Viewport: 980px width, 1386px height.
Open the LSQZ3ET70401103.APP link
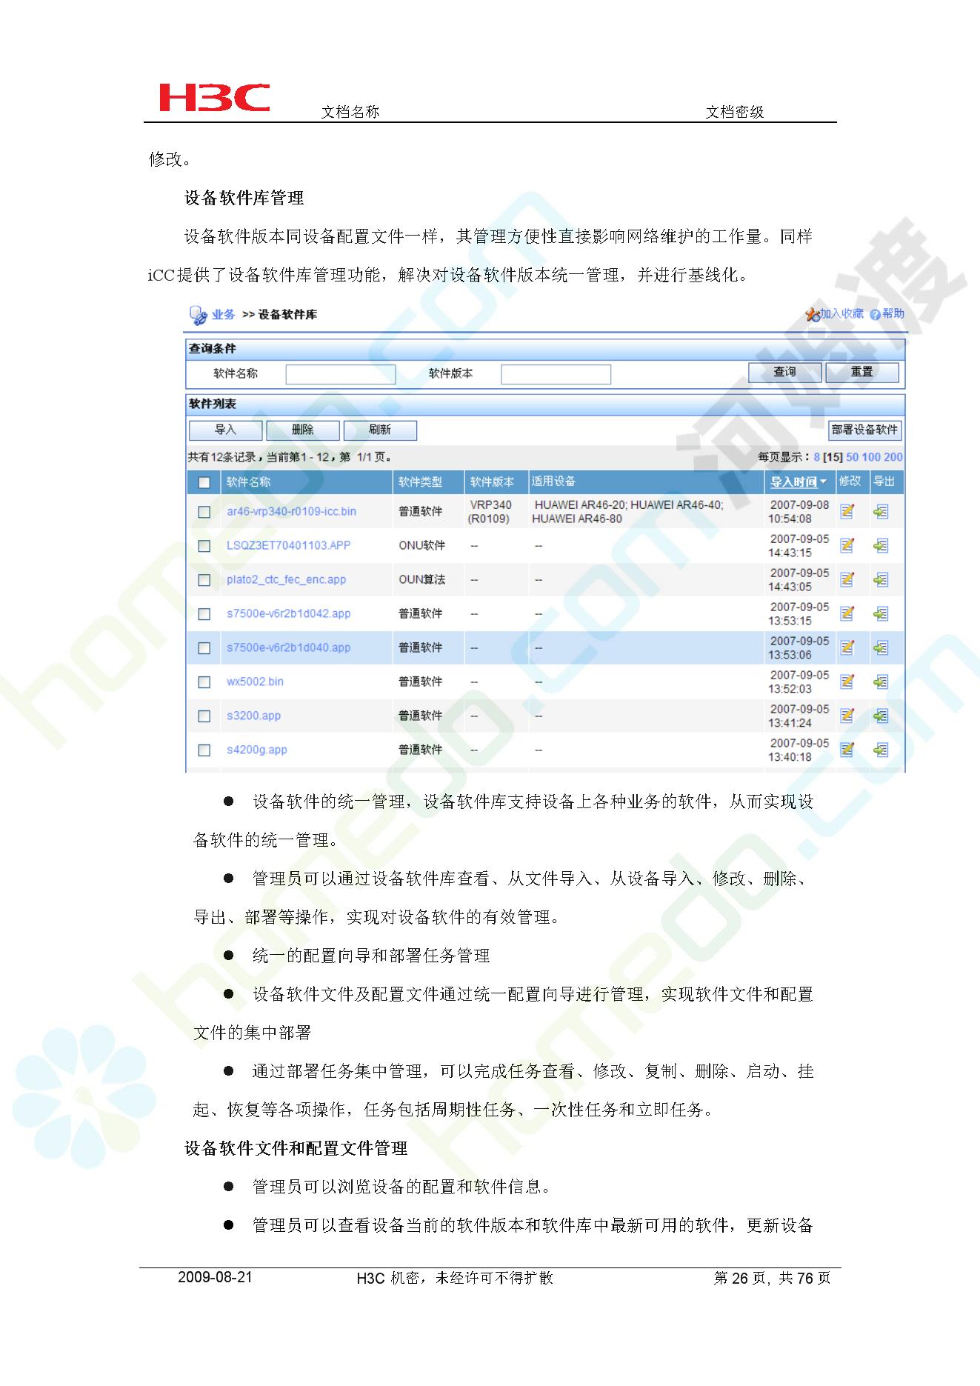(288, 545)
